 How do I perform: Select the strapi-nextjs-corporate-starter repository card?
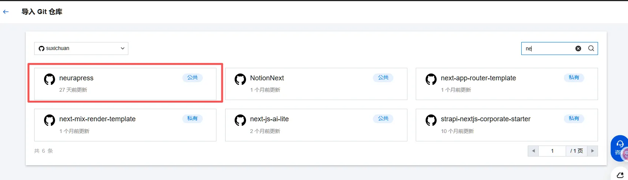(x=507, y=125)
